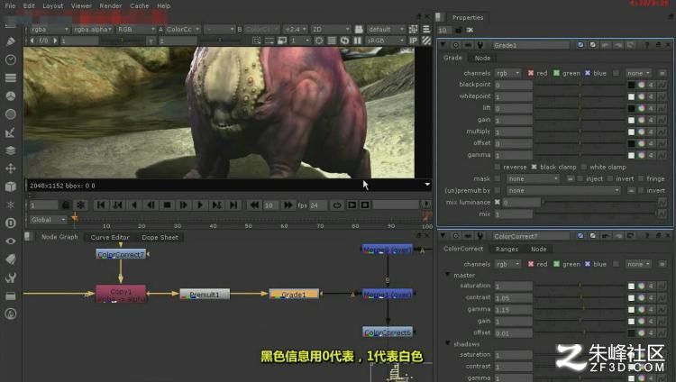
Task: Open the Render menu
Action: click(x=110, y=6)
